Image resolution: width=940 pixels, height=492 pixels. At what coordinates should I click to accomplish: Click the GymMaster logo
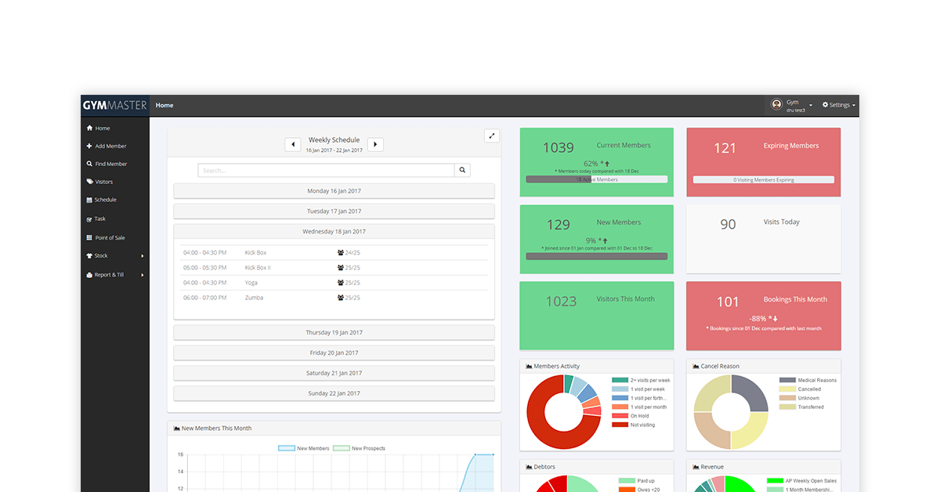click(x=114, y=105)
